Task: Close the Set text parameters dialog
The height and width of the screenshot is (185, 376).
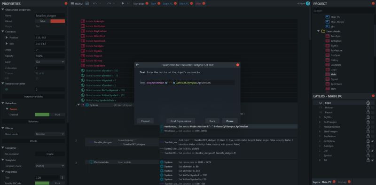Action: click(237, 65)
